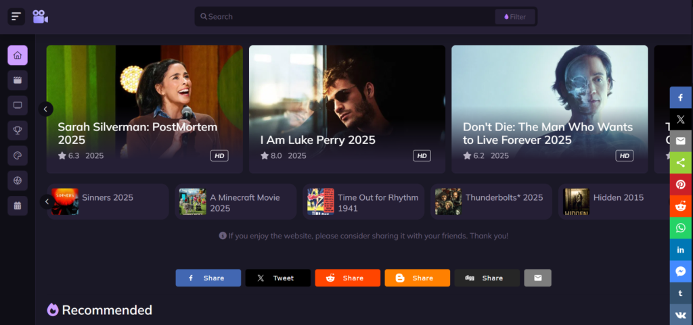
Task: Click the Tweet button
Action: tap(278, 278)
